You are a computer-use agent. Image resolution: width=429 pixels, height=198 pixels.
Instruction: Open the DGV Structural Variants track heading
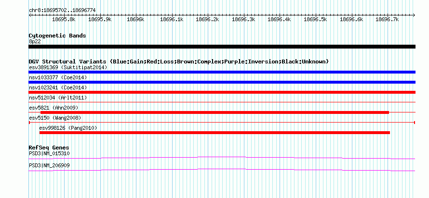[x=179, y=62]
